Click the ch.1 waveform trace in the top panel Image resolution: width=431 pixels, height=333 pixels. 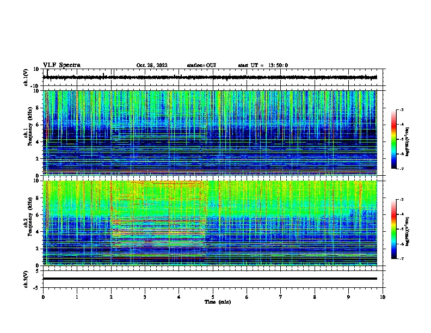(x=210, y=77)
